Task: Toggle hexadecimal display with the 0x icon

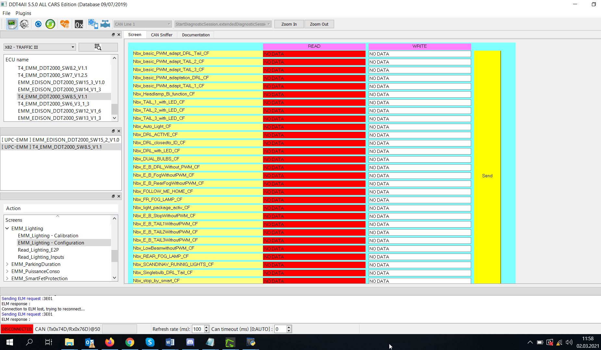Action: point(79,24)
